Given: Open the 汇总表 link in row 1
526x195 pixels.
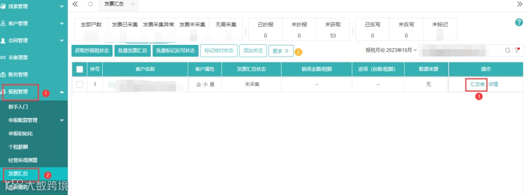Looking at the screenshot, I should click(x=477, y=84).
